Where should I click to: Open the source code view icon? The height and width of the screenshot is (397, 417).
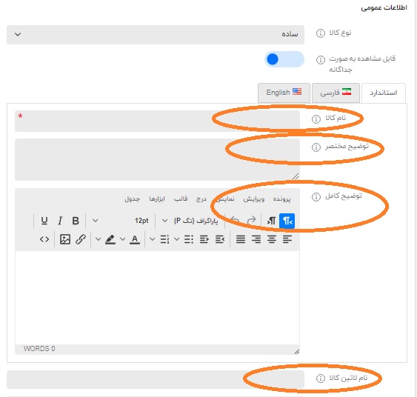tap(44, 239)
